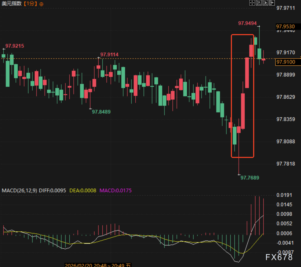Click the 97.9114 price annotation
This screenshot has width=301, height=267.
110,54
